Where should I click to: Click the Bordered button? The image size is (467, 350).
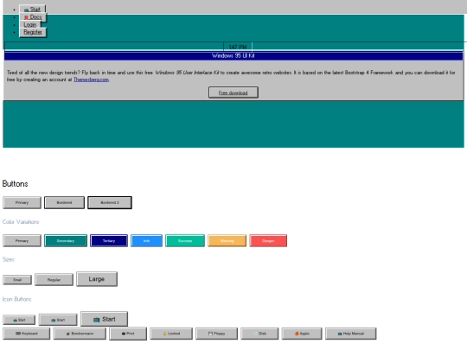tap(64, 203)
